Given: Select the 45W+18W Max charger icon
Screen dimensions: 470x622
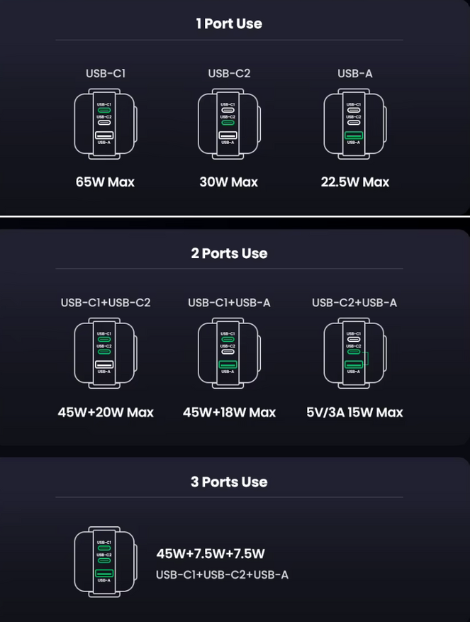Looking at the screenshot, I should click(228, 353).
